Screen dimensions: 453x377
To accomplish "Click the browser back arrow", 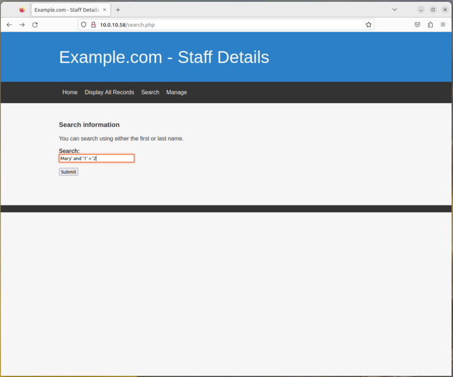I will [x=9, y=25].
